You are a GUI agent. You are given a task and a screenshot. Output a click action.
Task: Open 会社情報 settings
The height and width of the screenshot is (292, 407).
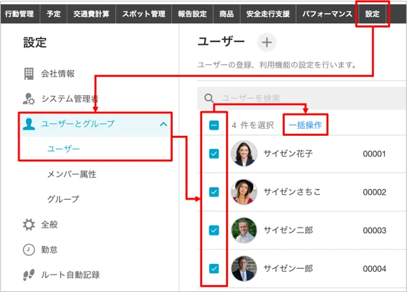58,74
